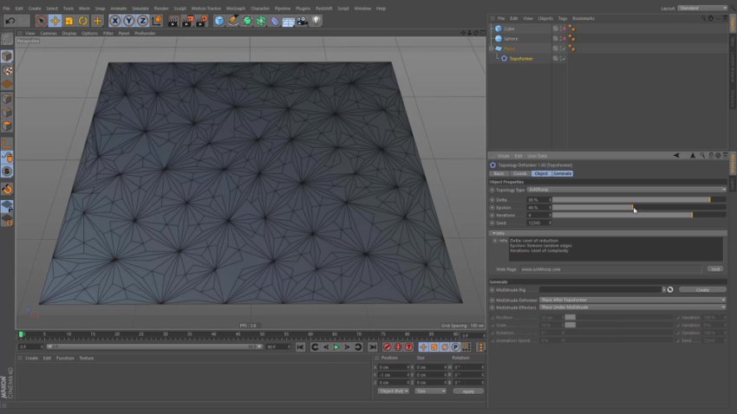Screen dimensions: 737x414
Task: Play the animation forward
Action: coord(336,347)
